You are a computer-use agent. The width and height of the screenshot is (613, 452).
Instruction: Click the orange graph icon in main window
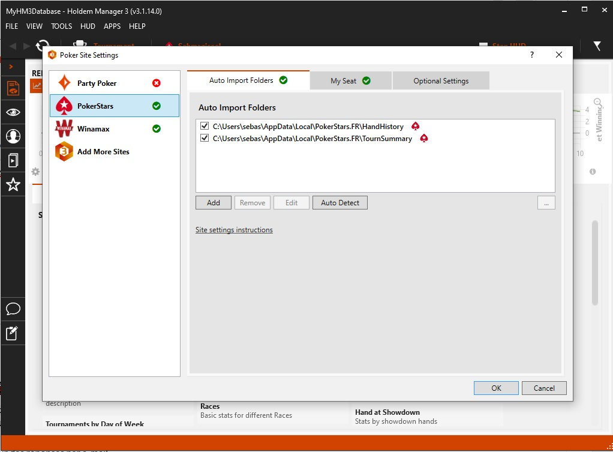click(36, 86)
